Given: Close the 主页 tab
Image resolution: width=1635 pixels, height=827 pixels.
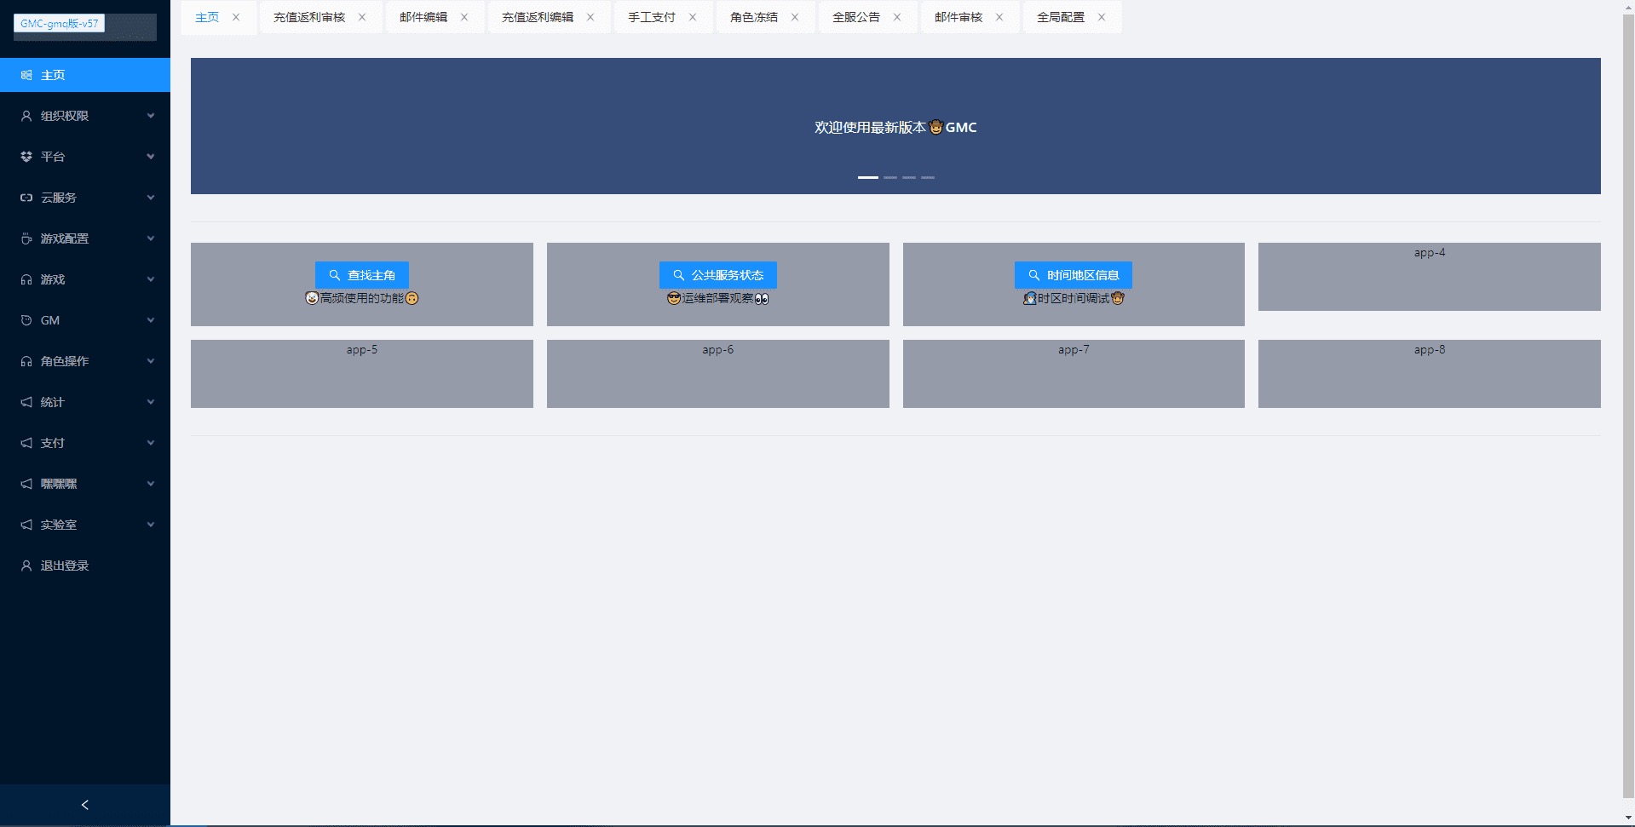Looking at the screenshot, I should click(236, 17).
